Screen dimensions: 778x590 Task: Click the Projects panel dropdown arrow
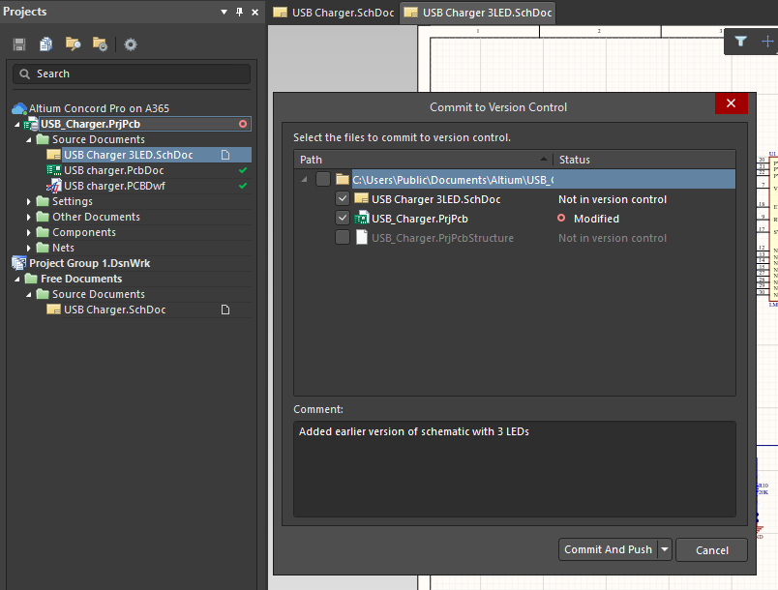click(224, 12)
